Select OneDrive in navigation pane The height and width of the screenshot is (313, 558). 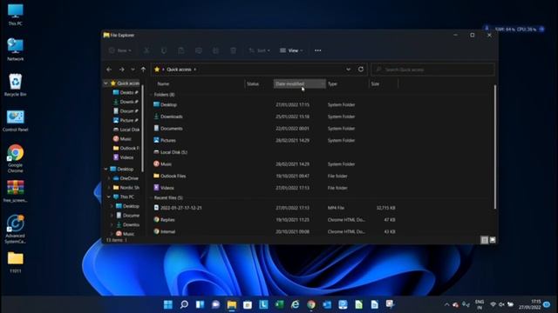pos(126,178)
